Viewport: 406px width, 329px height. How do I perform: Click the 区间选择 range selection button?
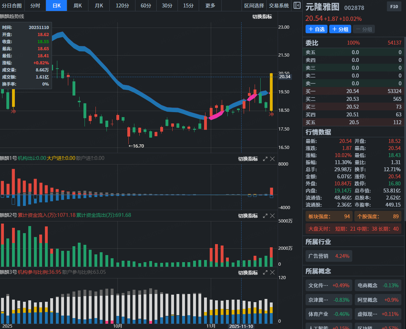[x=254, y=6]
